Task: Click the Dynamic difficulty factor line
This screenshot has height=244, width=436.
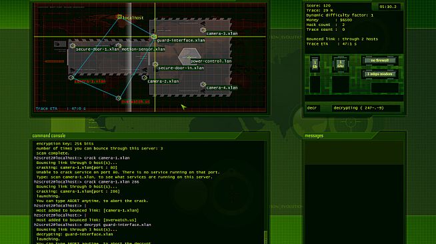Action: click(340, 15)
